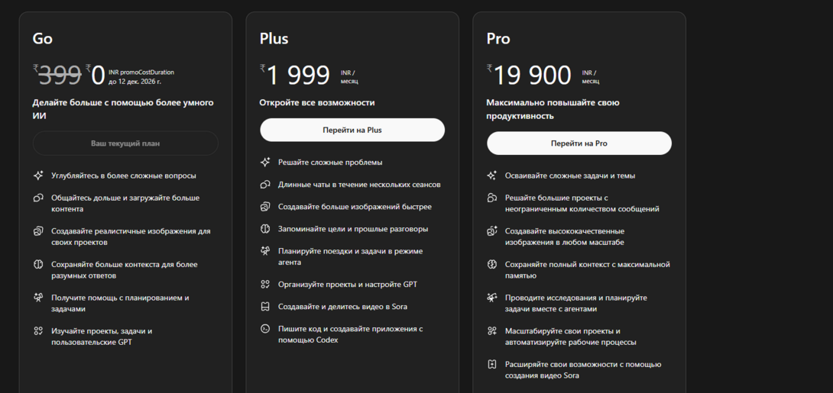Select the Pro plan heading

(498, 38)
